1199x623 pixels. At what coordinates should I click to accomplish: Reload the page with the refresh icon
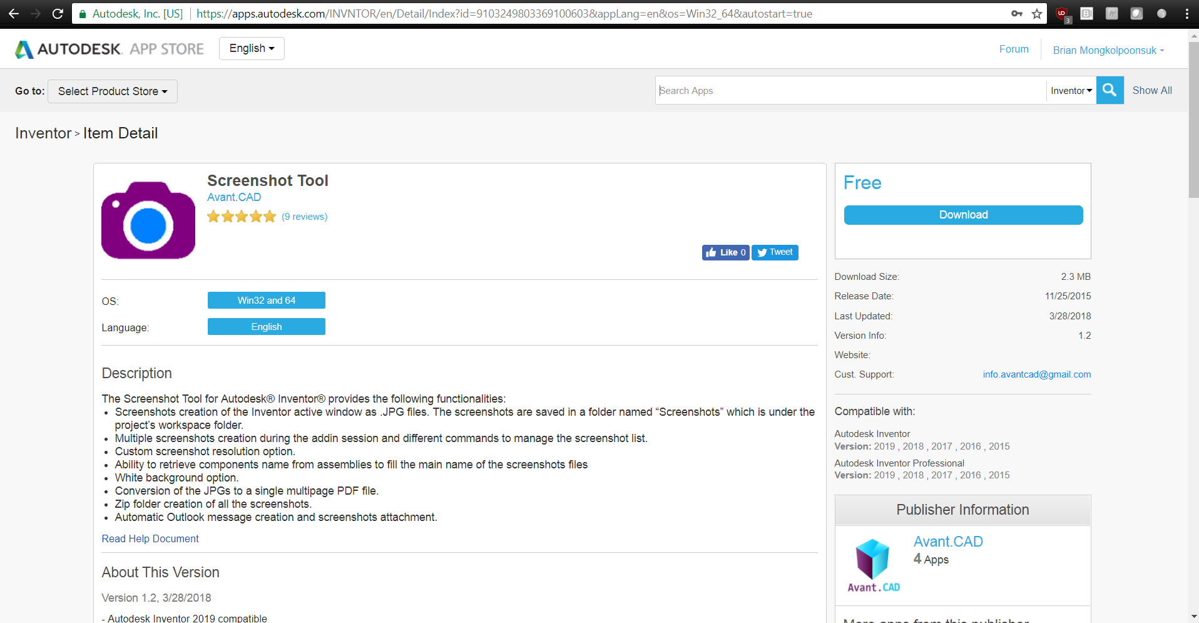click(x=58, y=14)
